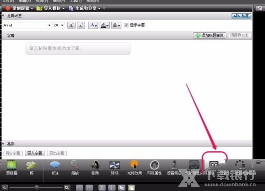Click the Sync Captions (同步字幕) button
This screenshot has height=191, width=265.
(13, 153)
